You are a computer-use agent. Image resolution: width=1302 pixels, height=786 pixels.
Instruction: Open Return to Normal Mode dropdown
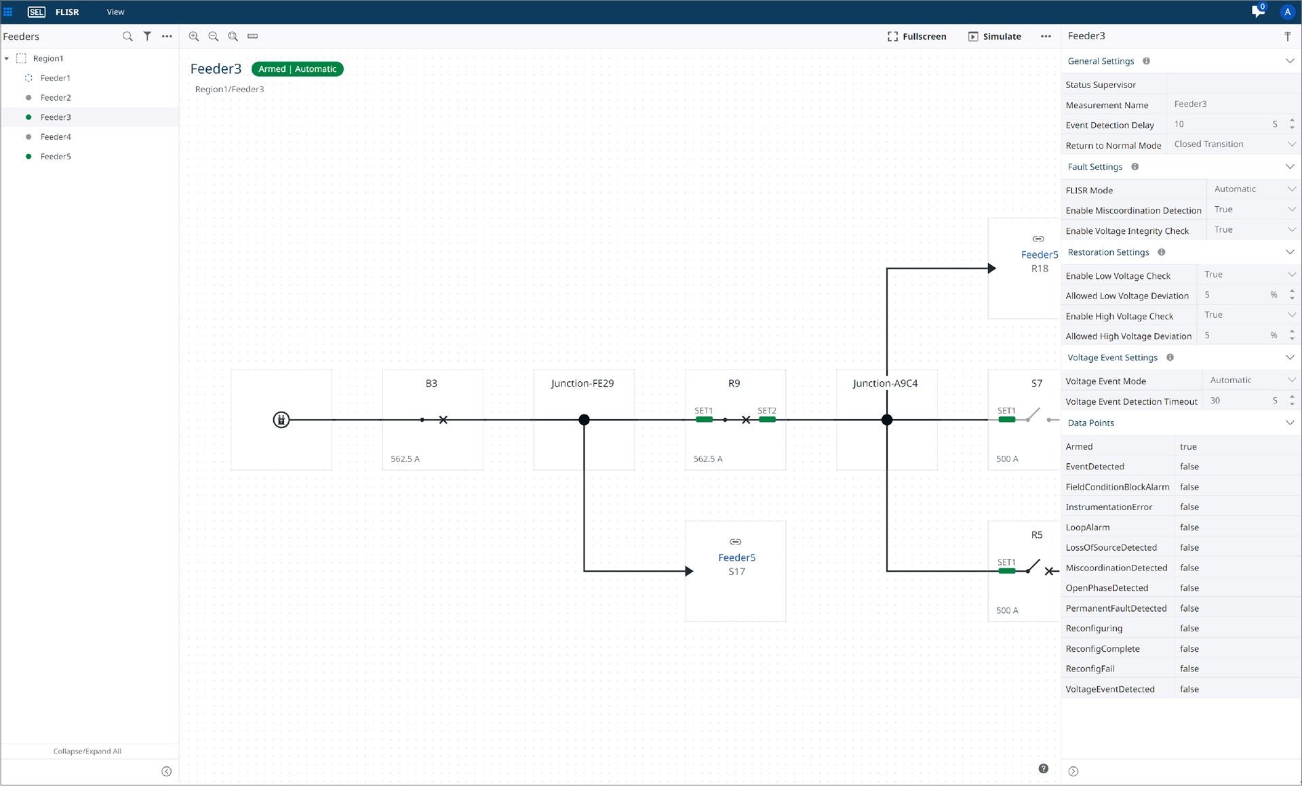pos(1234,144)
